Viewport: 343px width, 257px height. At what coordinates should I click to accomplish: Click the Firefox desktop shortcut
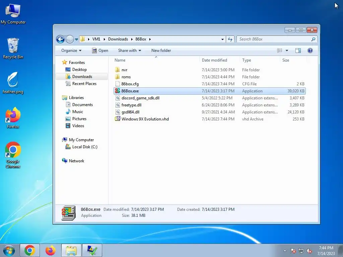click(13, 118)
